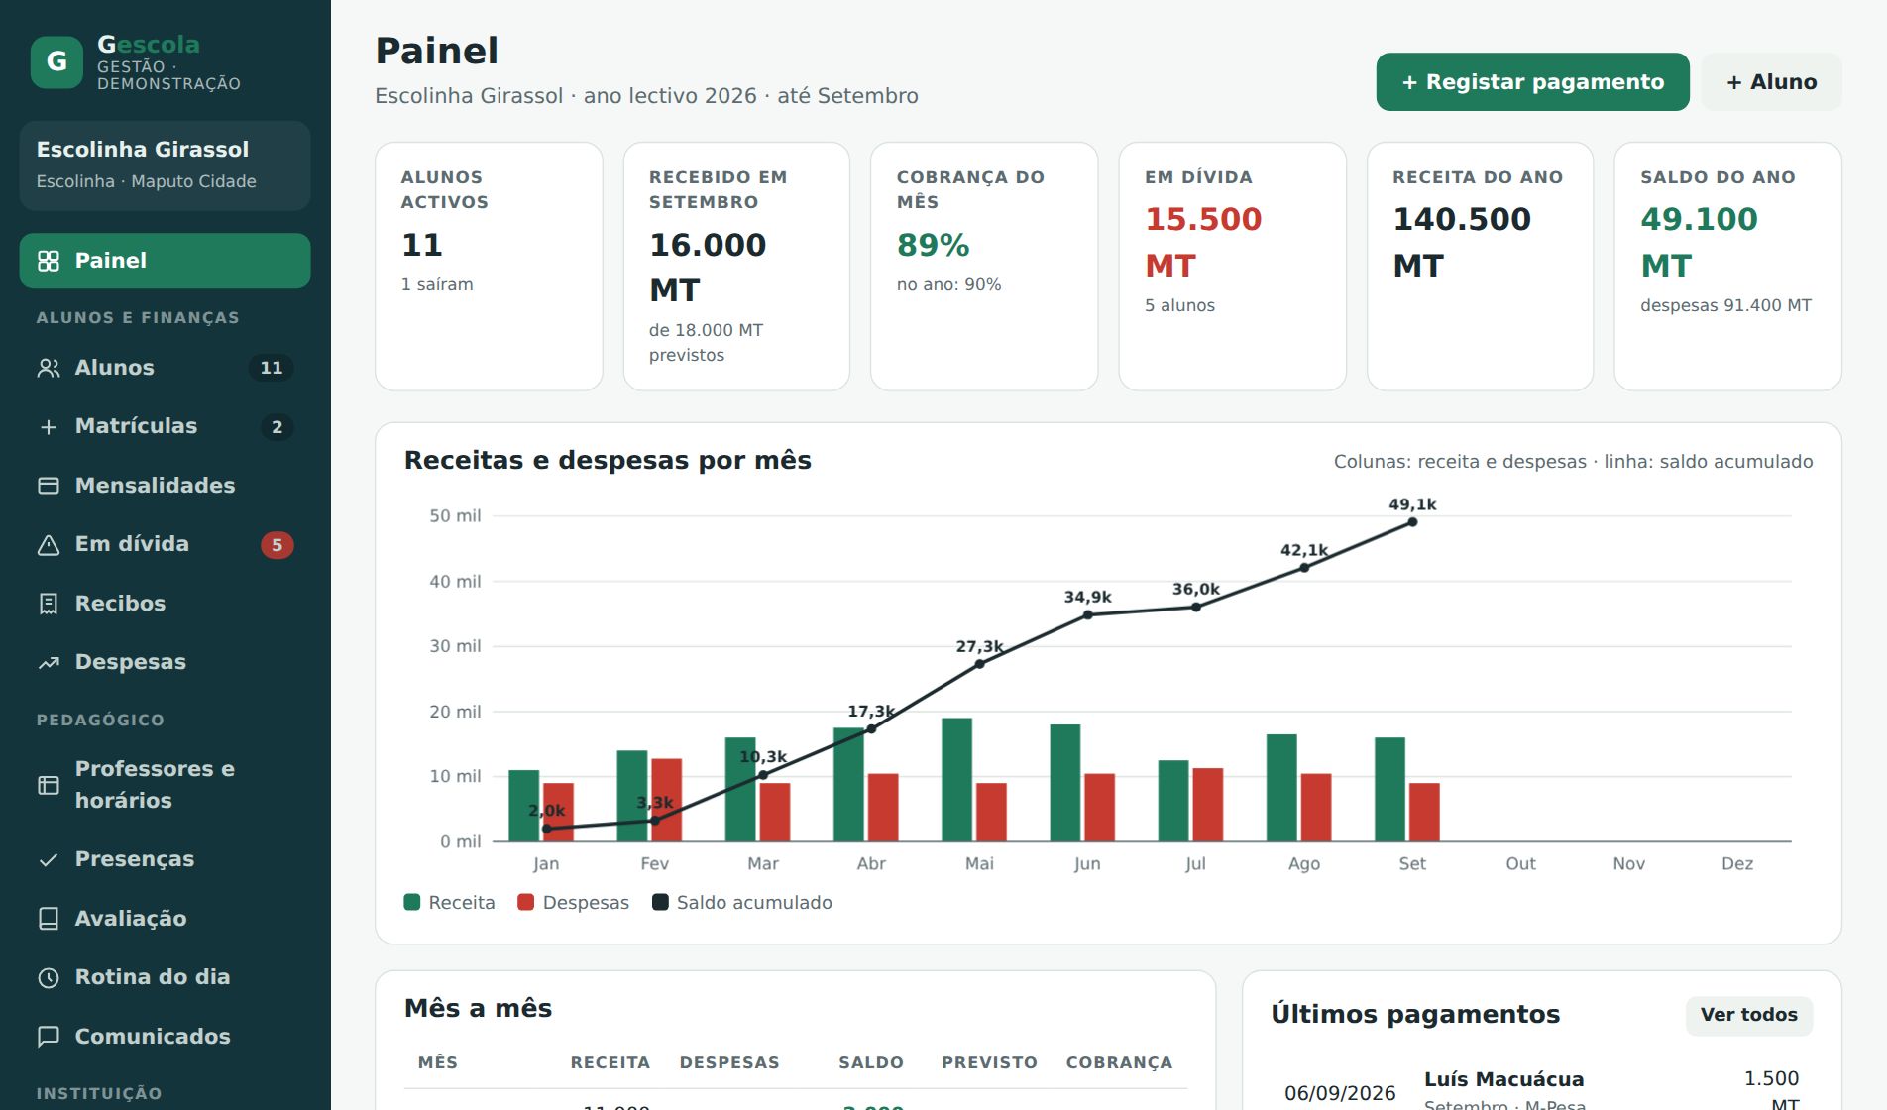
Task: Click the green Mai receita bar
Action: click(x=956, y=780)
